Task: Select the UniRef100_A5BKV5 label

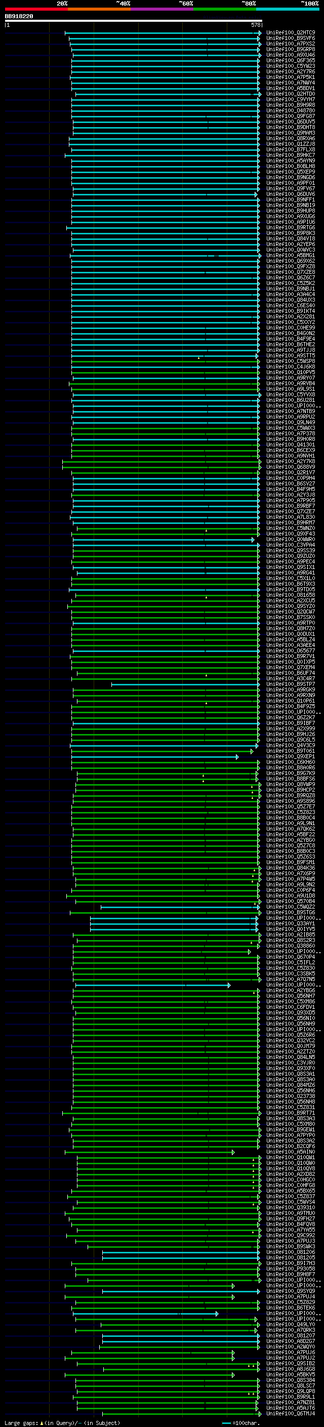Action: (x=291, y=1374)
